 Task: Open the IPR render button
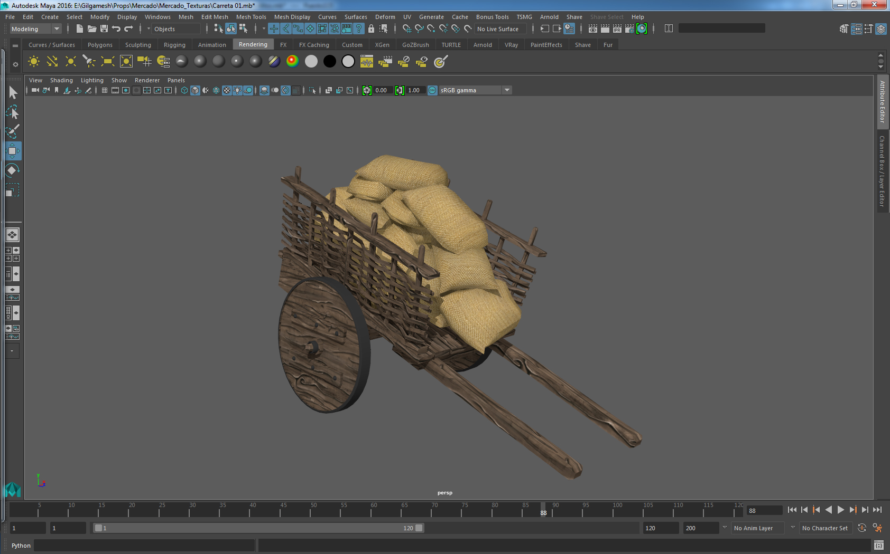[617, 29]
